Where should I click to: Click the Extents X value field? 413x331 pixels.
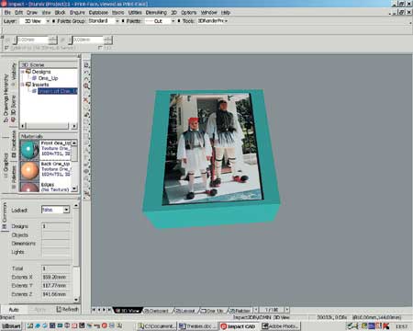point(56,277)
